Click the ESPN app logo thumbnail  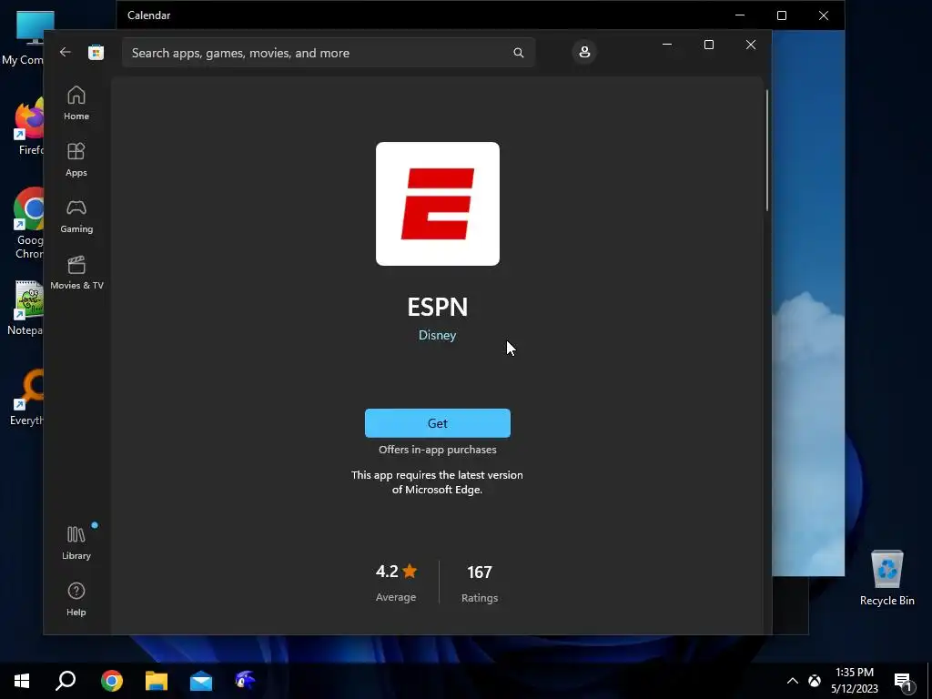click(x=438, y=204)
